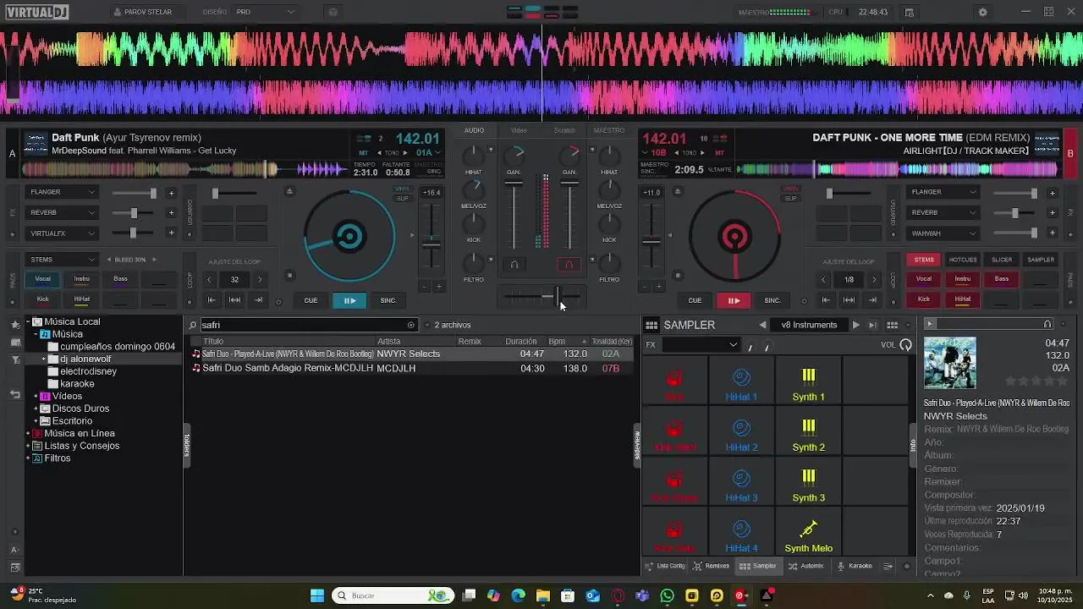The width and height of the screenshot is (1083, 609).
Task: Open the Automix tab in sideview
Action: click(805, 566)
